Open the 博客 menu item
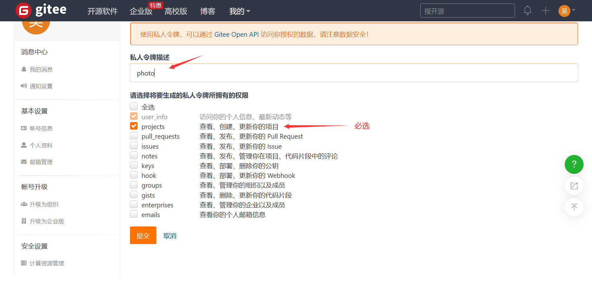 207,11
